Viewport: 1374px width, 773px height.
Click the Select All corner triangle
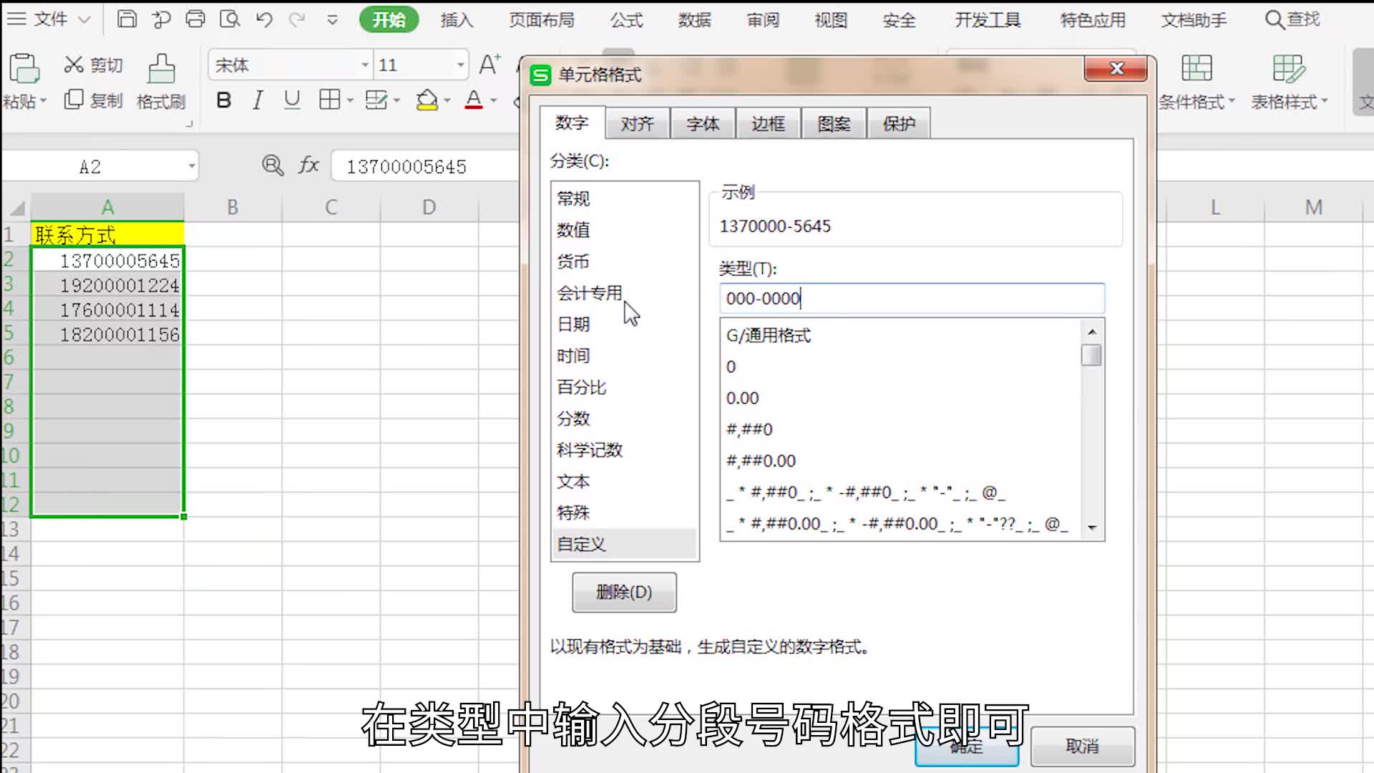click(17, 208)
